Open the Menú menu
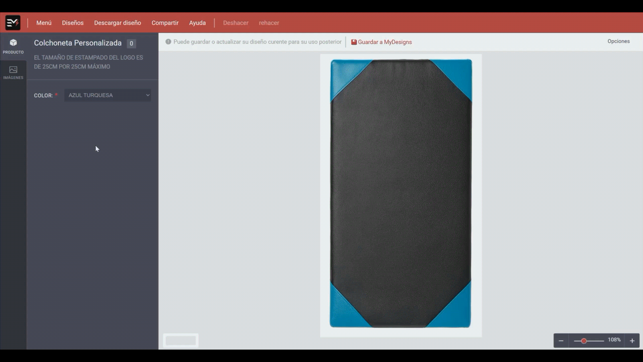Screen dimensions: 643x362 pos(44,23)
